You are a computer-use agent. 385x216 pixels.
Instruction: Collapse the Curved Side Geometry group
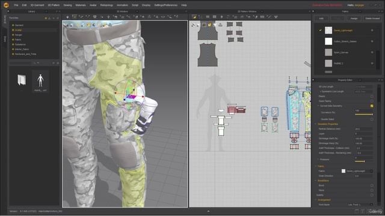point(318,106)
